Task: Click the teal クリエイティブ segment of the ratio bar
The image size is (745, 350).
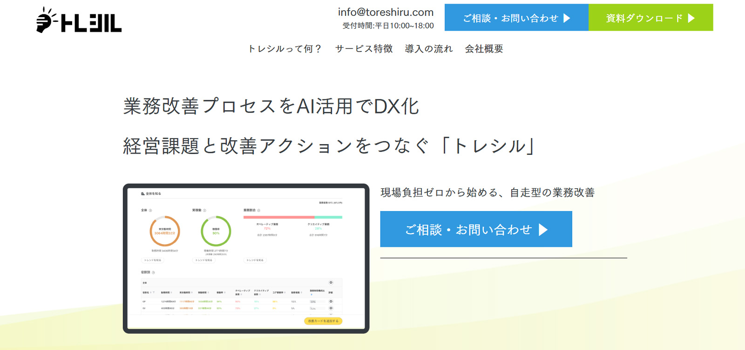Action: click(x=328, y=217)
